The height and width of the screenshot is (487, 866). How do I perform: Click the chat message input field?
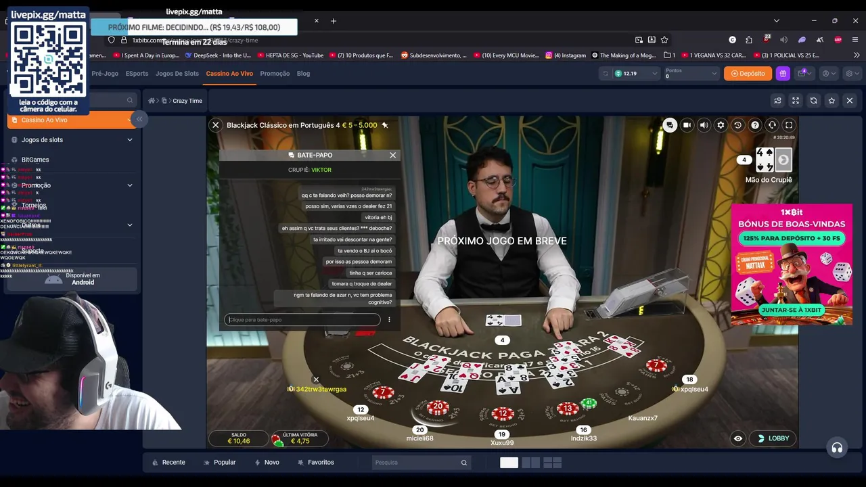302,320
